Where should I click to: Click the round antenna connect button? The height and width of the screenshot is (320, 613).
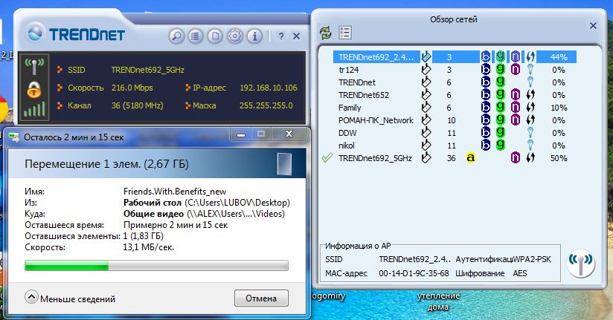580,263
